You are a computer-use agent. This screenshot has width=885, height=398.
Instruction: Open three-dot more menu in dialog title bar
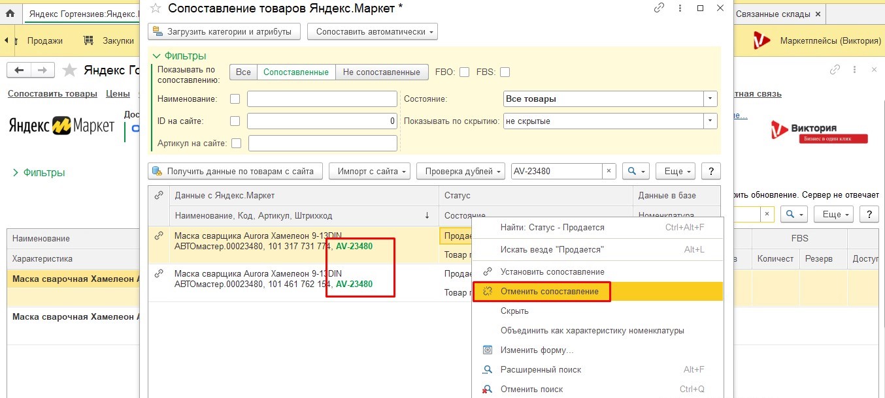680,8
